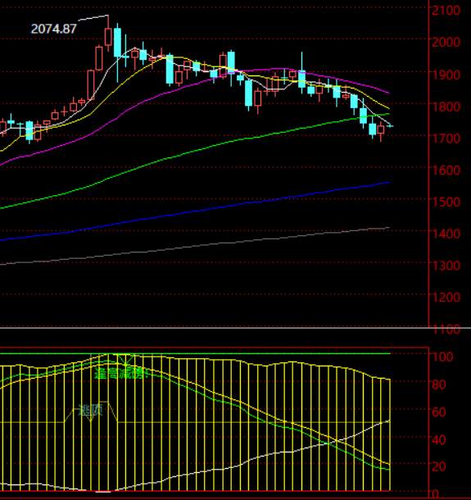
Task: Click the 2100 price axis label
Action: click(446, 11)
